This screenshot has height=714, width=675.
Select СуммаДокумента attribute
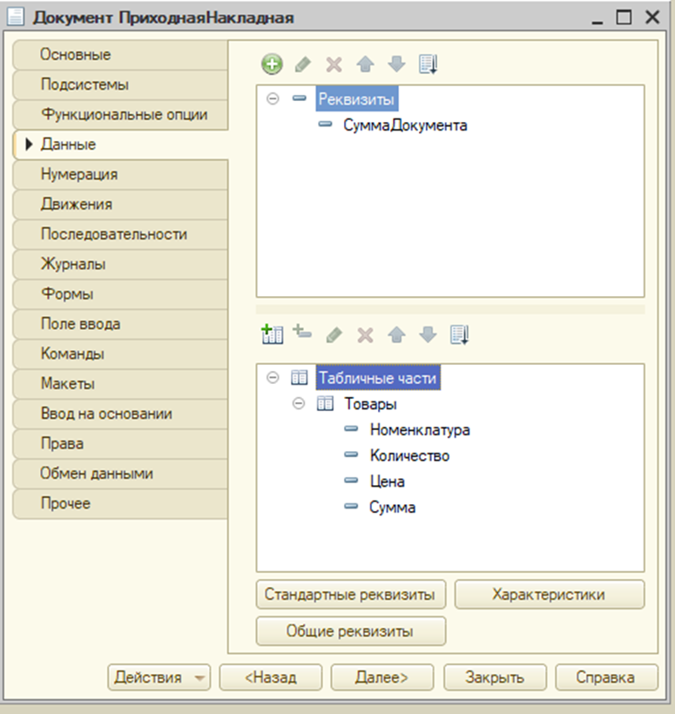coord(405,125)
